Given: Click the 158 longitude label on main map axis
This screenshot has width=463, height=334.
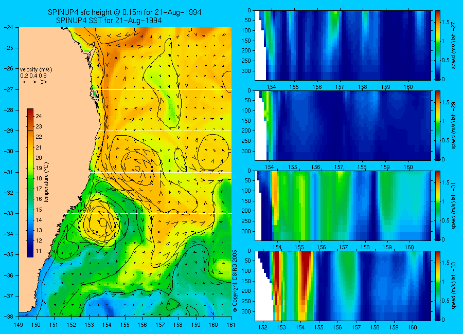Looking at the screenshot, I should pyautogui.click(x=178, y=325).
